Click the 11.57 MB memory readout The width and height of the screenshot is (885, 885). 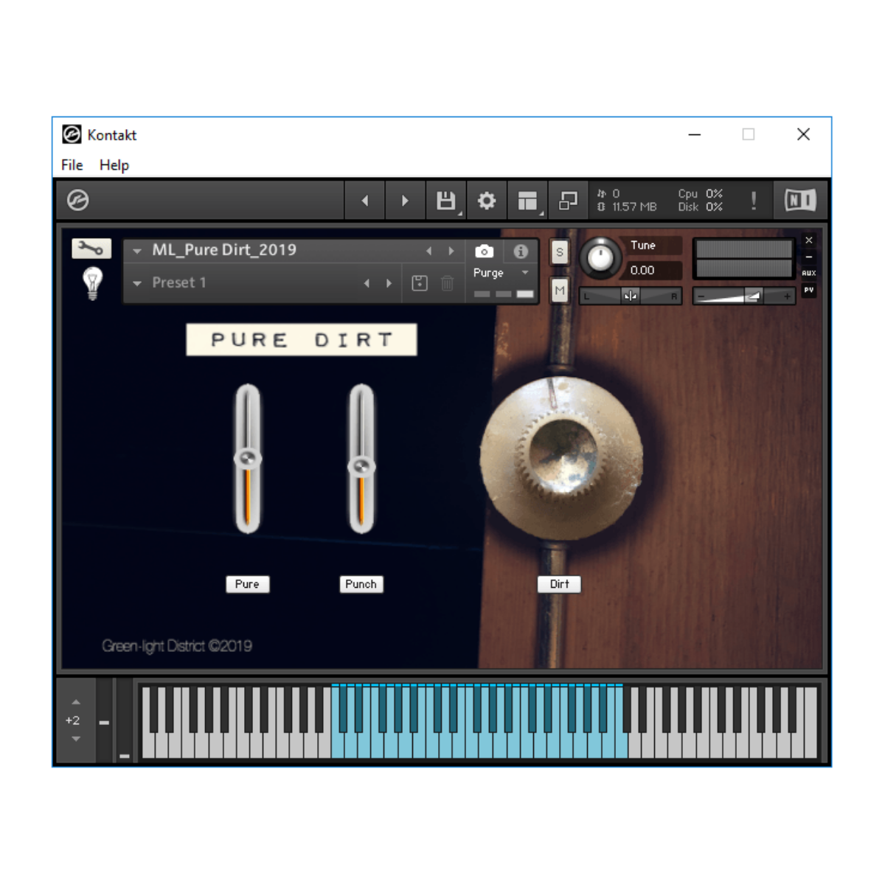[x=634, y=207]
